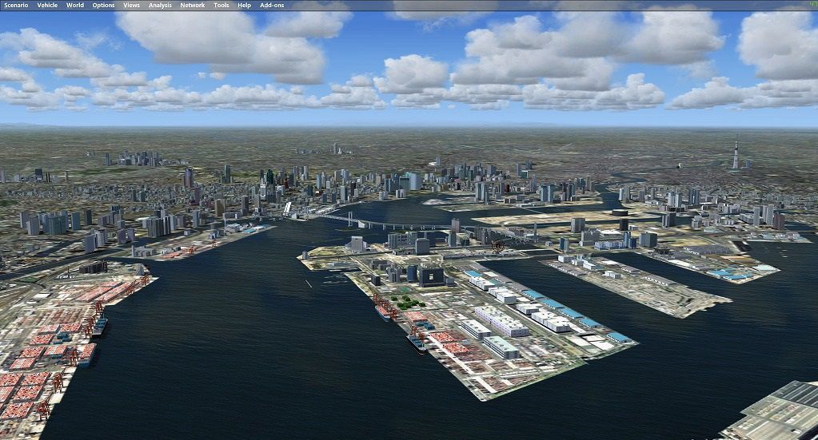The width and height of the screenshot is (818, 440).
Task: Open the Vehicle menu
Action: pos(47,6)
